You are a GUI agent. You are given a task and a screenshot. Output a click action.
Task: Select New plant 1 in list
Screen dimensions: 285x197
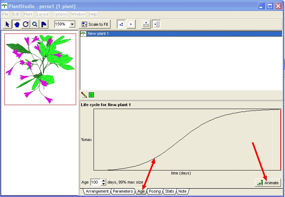click(181, 33)
